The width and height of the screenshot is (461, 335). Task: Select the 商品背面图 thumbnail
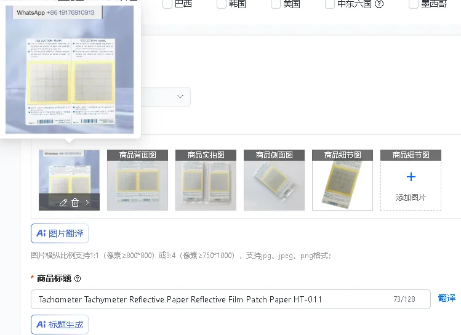click(138, 180)
